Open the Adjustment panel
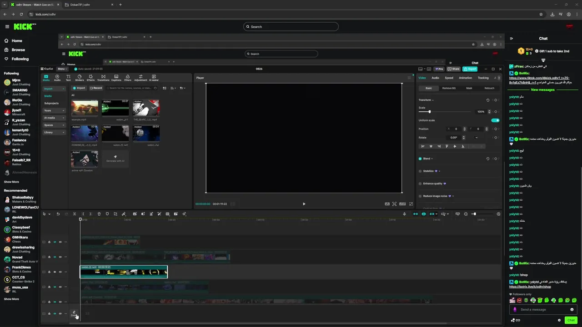This screenshot has height=327, width=582. [x=140, y=78]
